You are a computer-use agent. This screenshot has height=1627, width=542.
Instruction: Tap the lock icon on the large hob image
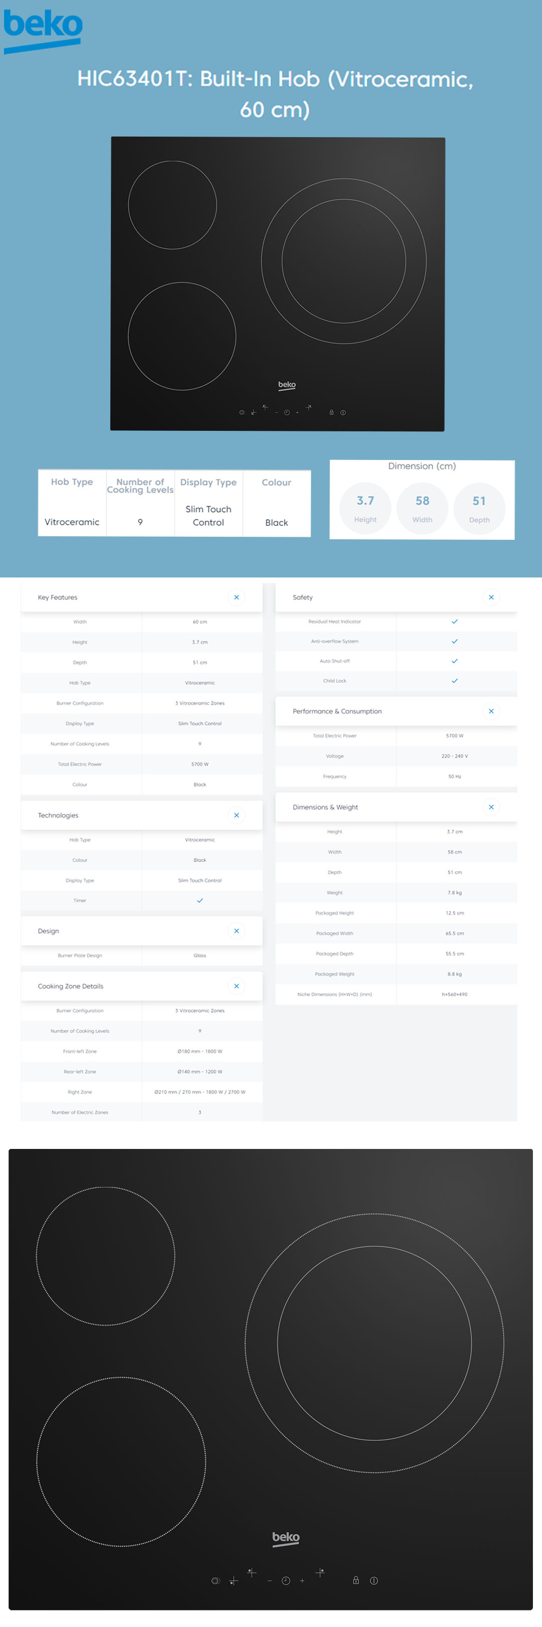point(356,1580)
